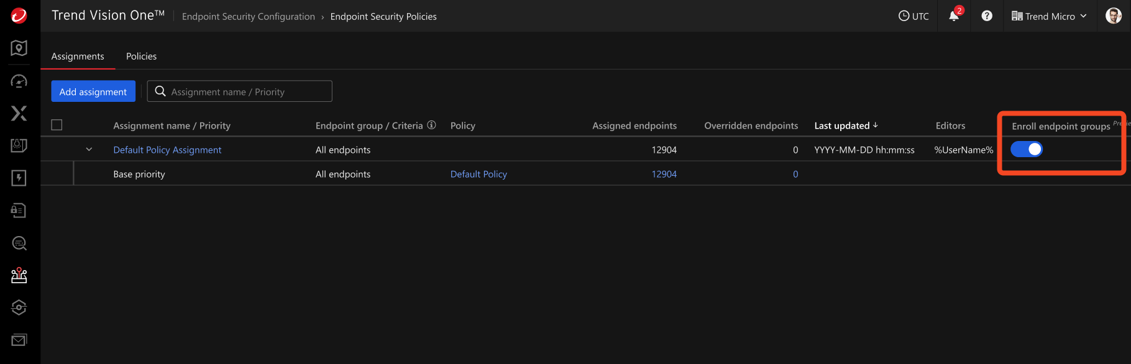Image resolution: width=1131 pixels, height=364 pixels.
Task: Open the XDR X-shaped sidebar icon
Action: [19, 113]
